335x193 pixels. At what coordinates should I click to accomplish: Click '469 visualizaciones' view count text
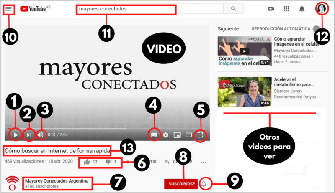tap(24, 161)
